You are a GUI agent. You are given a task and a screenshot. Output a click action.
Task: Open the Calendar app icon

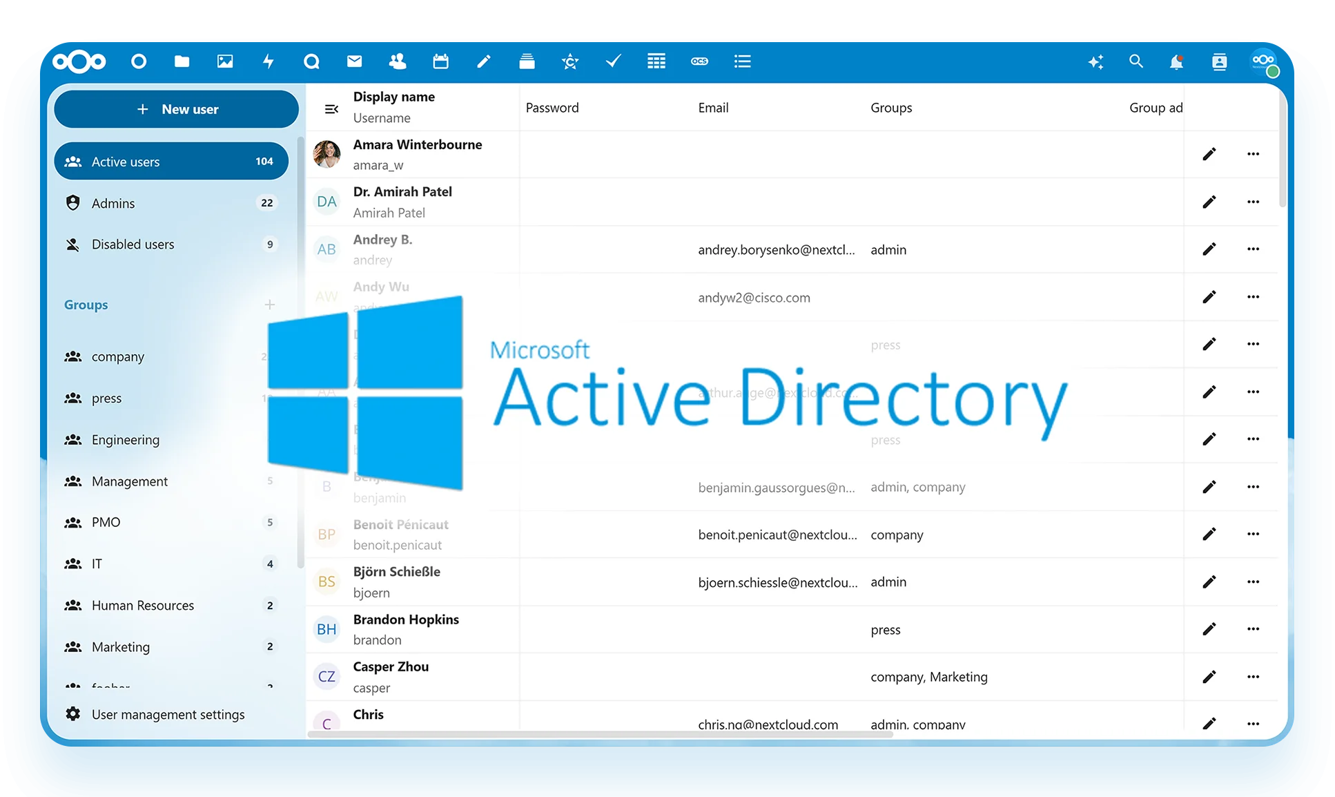coord(440,61)
